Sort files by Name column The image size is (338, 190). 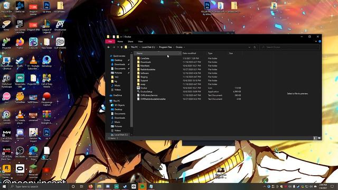(158, 53)
